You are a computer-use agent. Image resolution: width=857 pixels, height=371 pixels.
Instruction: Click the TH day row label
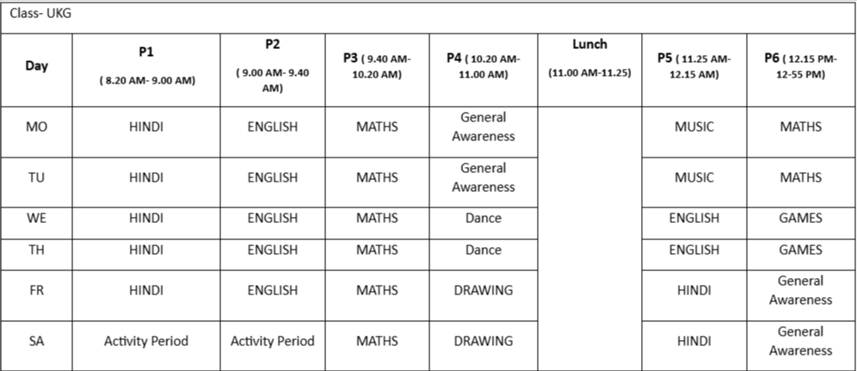pos(36,250)
